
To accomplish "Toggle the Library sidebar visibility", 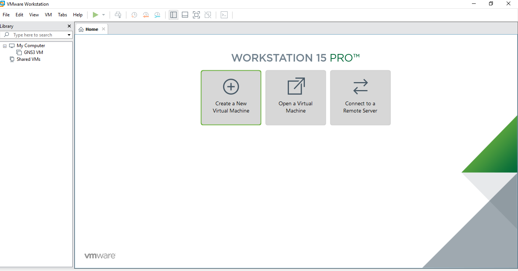I will tap(173, 15).
